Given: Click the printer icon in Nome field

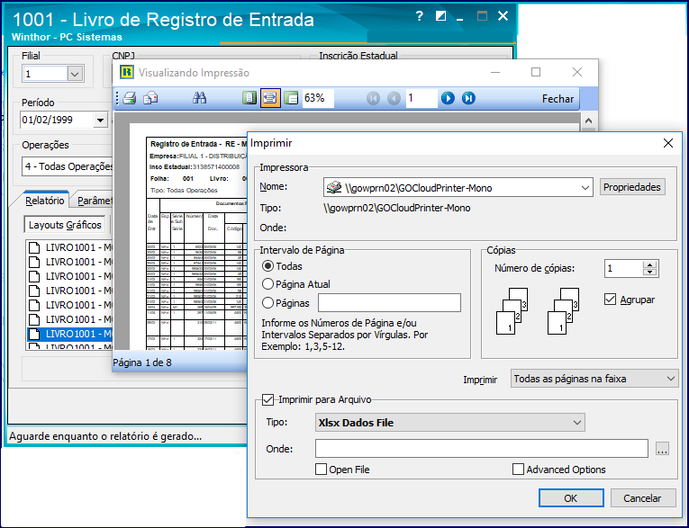Looking at the screenshot, I should click(334, 187).
